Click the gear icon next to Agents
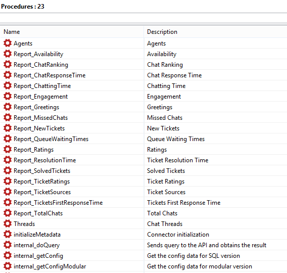Image resolution: width=287 pixels, height=273 pixels. tap(8, 43)
